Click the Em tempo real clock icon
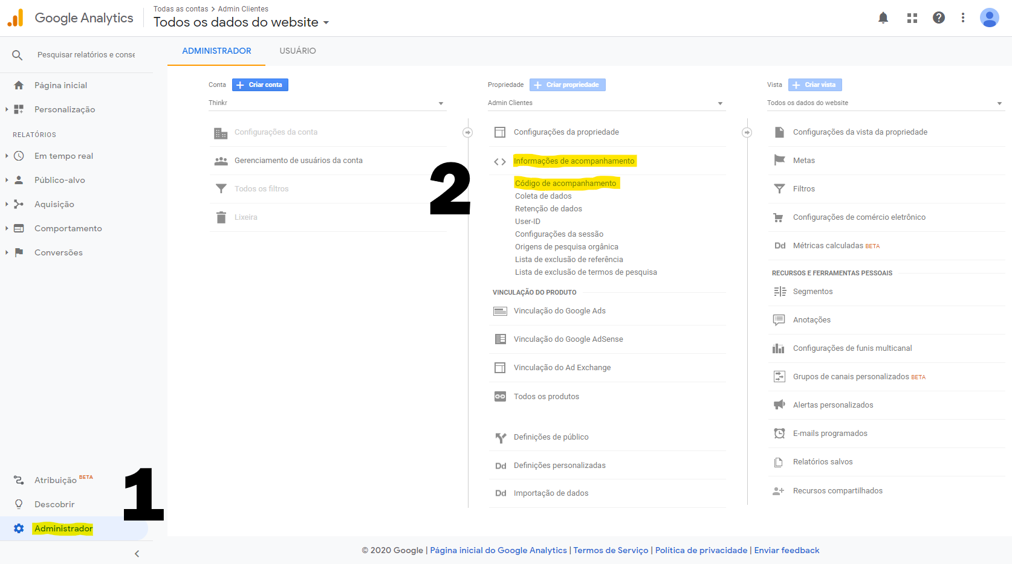Viewport: 1012px width, 564px height. click(19, 156)
